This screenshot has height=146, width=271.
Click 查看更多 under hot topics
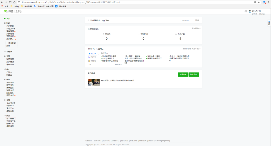click(118, 64)
